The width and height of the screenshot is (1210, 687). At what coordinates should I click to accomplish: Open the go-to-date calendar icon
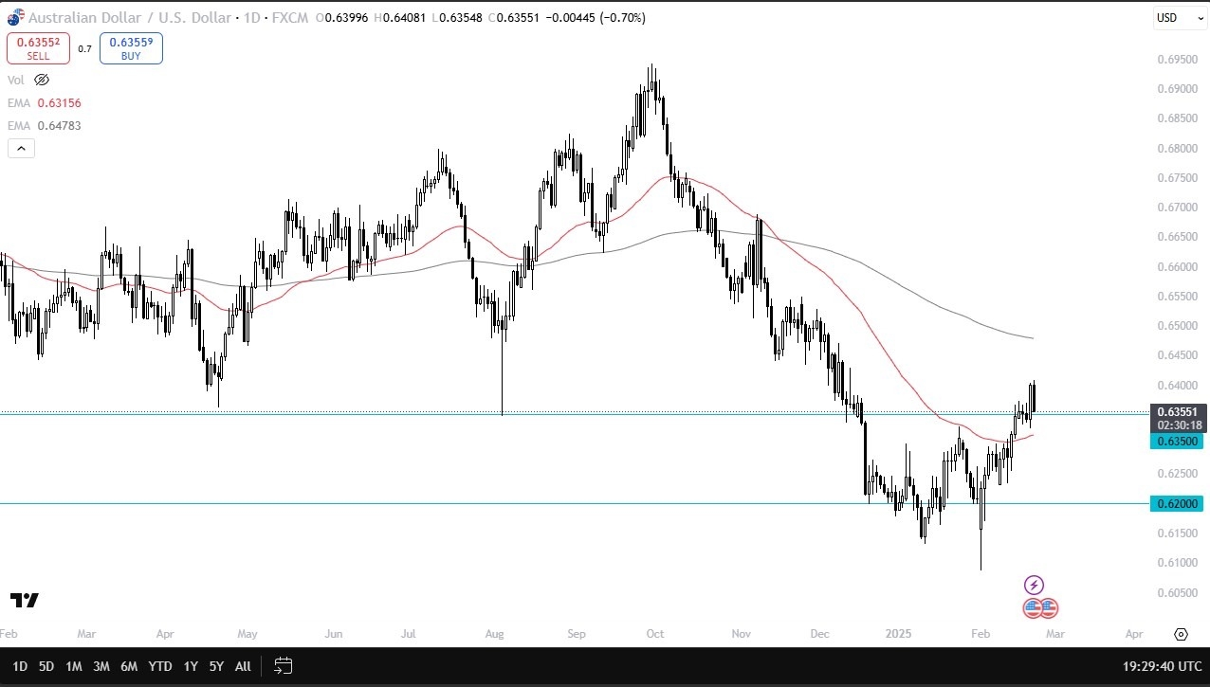[x=283, y=666]
